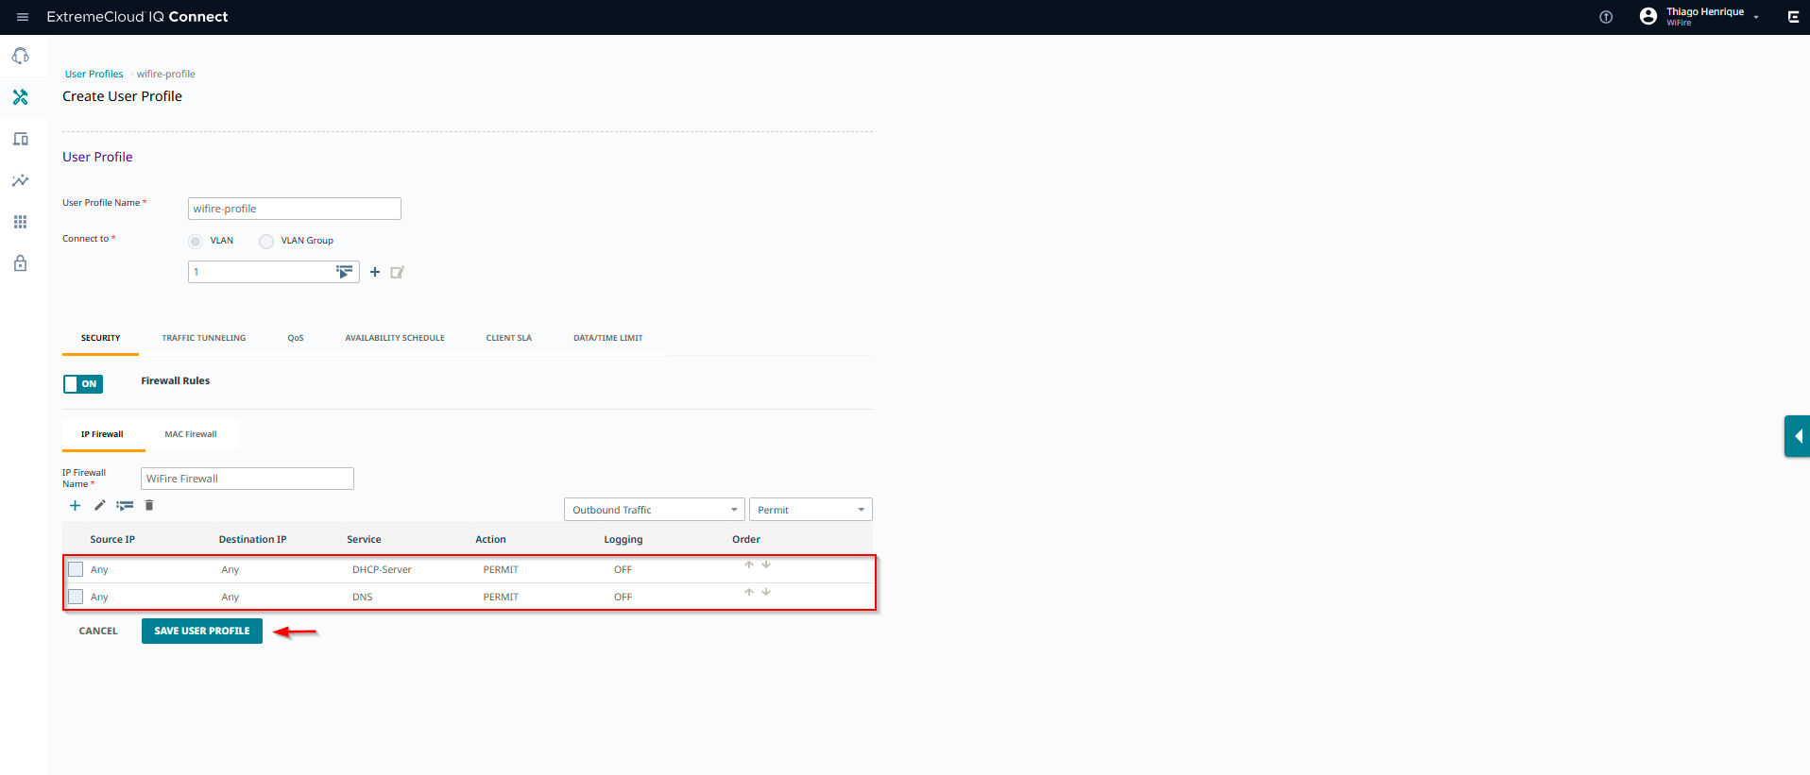Check the DNS rule checkbox

coord(76,597)
